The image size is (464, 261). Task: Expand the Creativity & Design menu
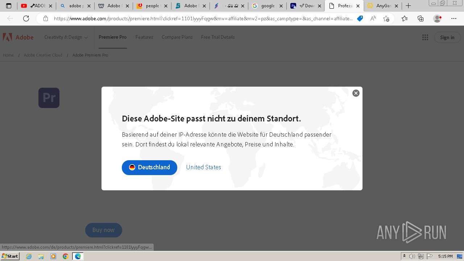coord(66,37)
